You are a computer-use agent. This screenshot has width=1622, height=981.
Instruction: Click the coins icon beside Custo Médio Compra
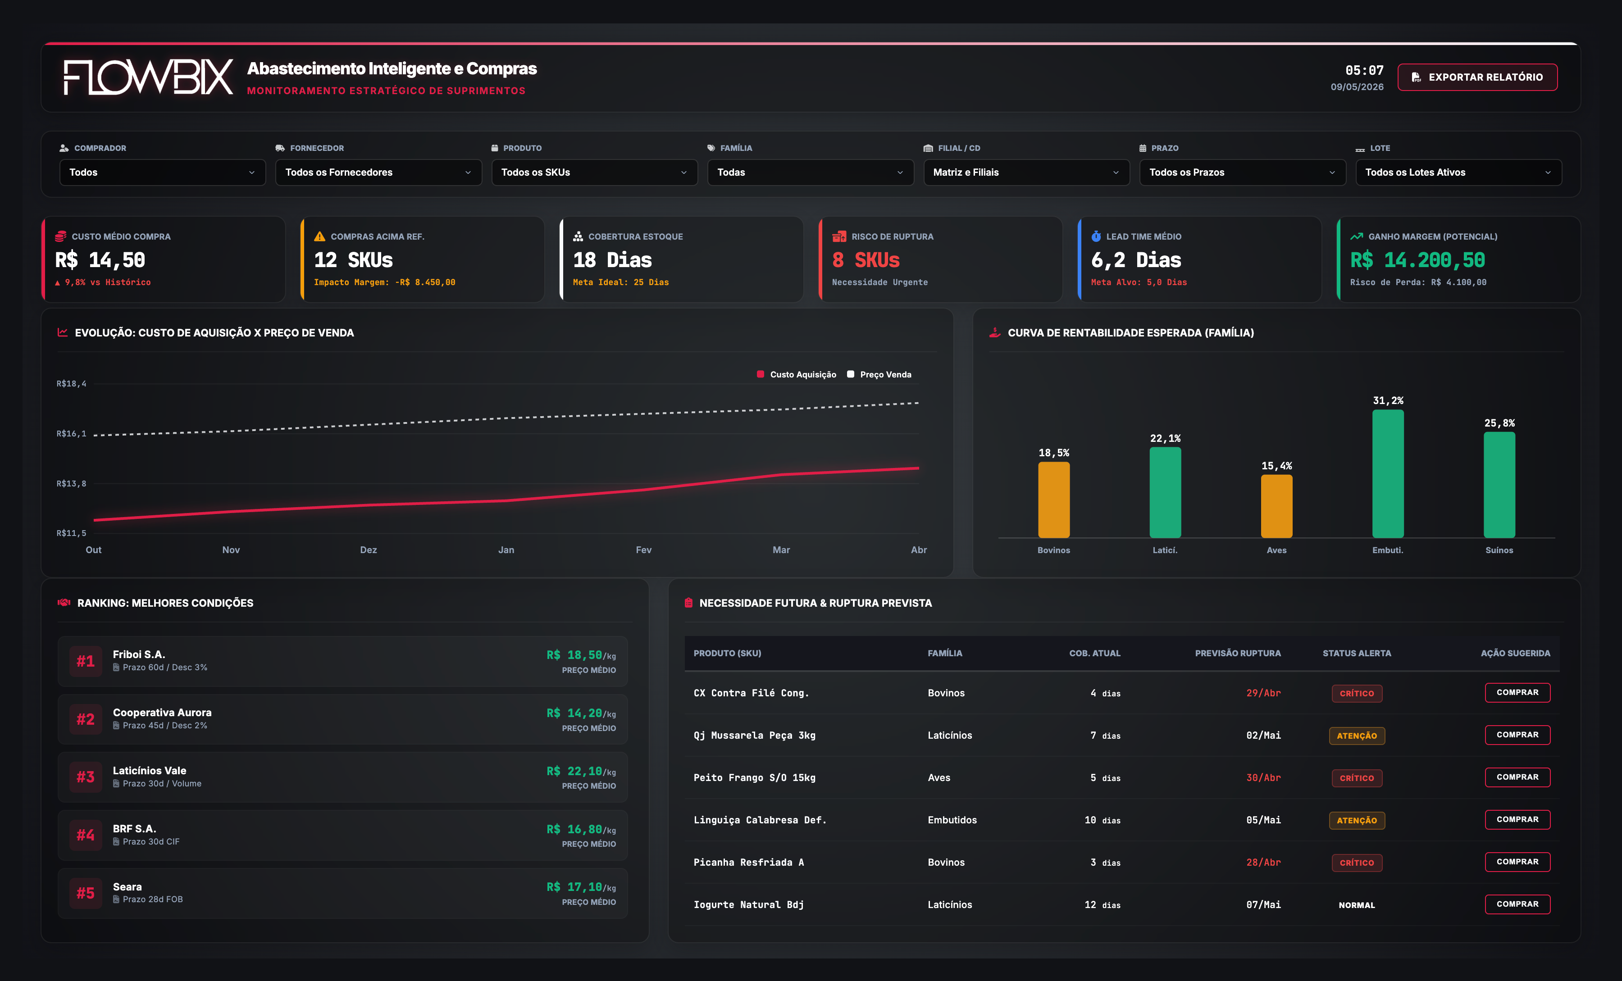[x=60, y=236]
